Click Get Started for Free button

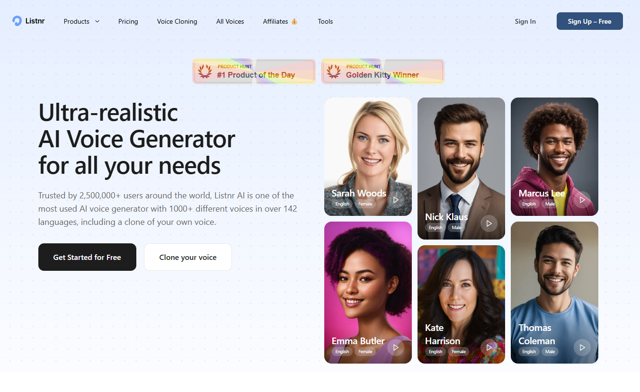[x=87, y=257]
